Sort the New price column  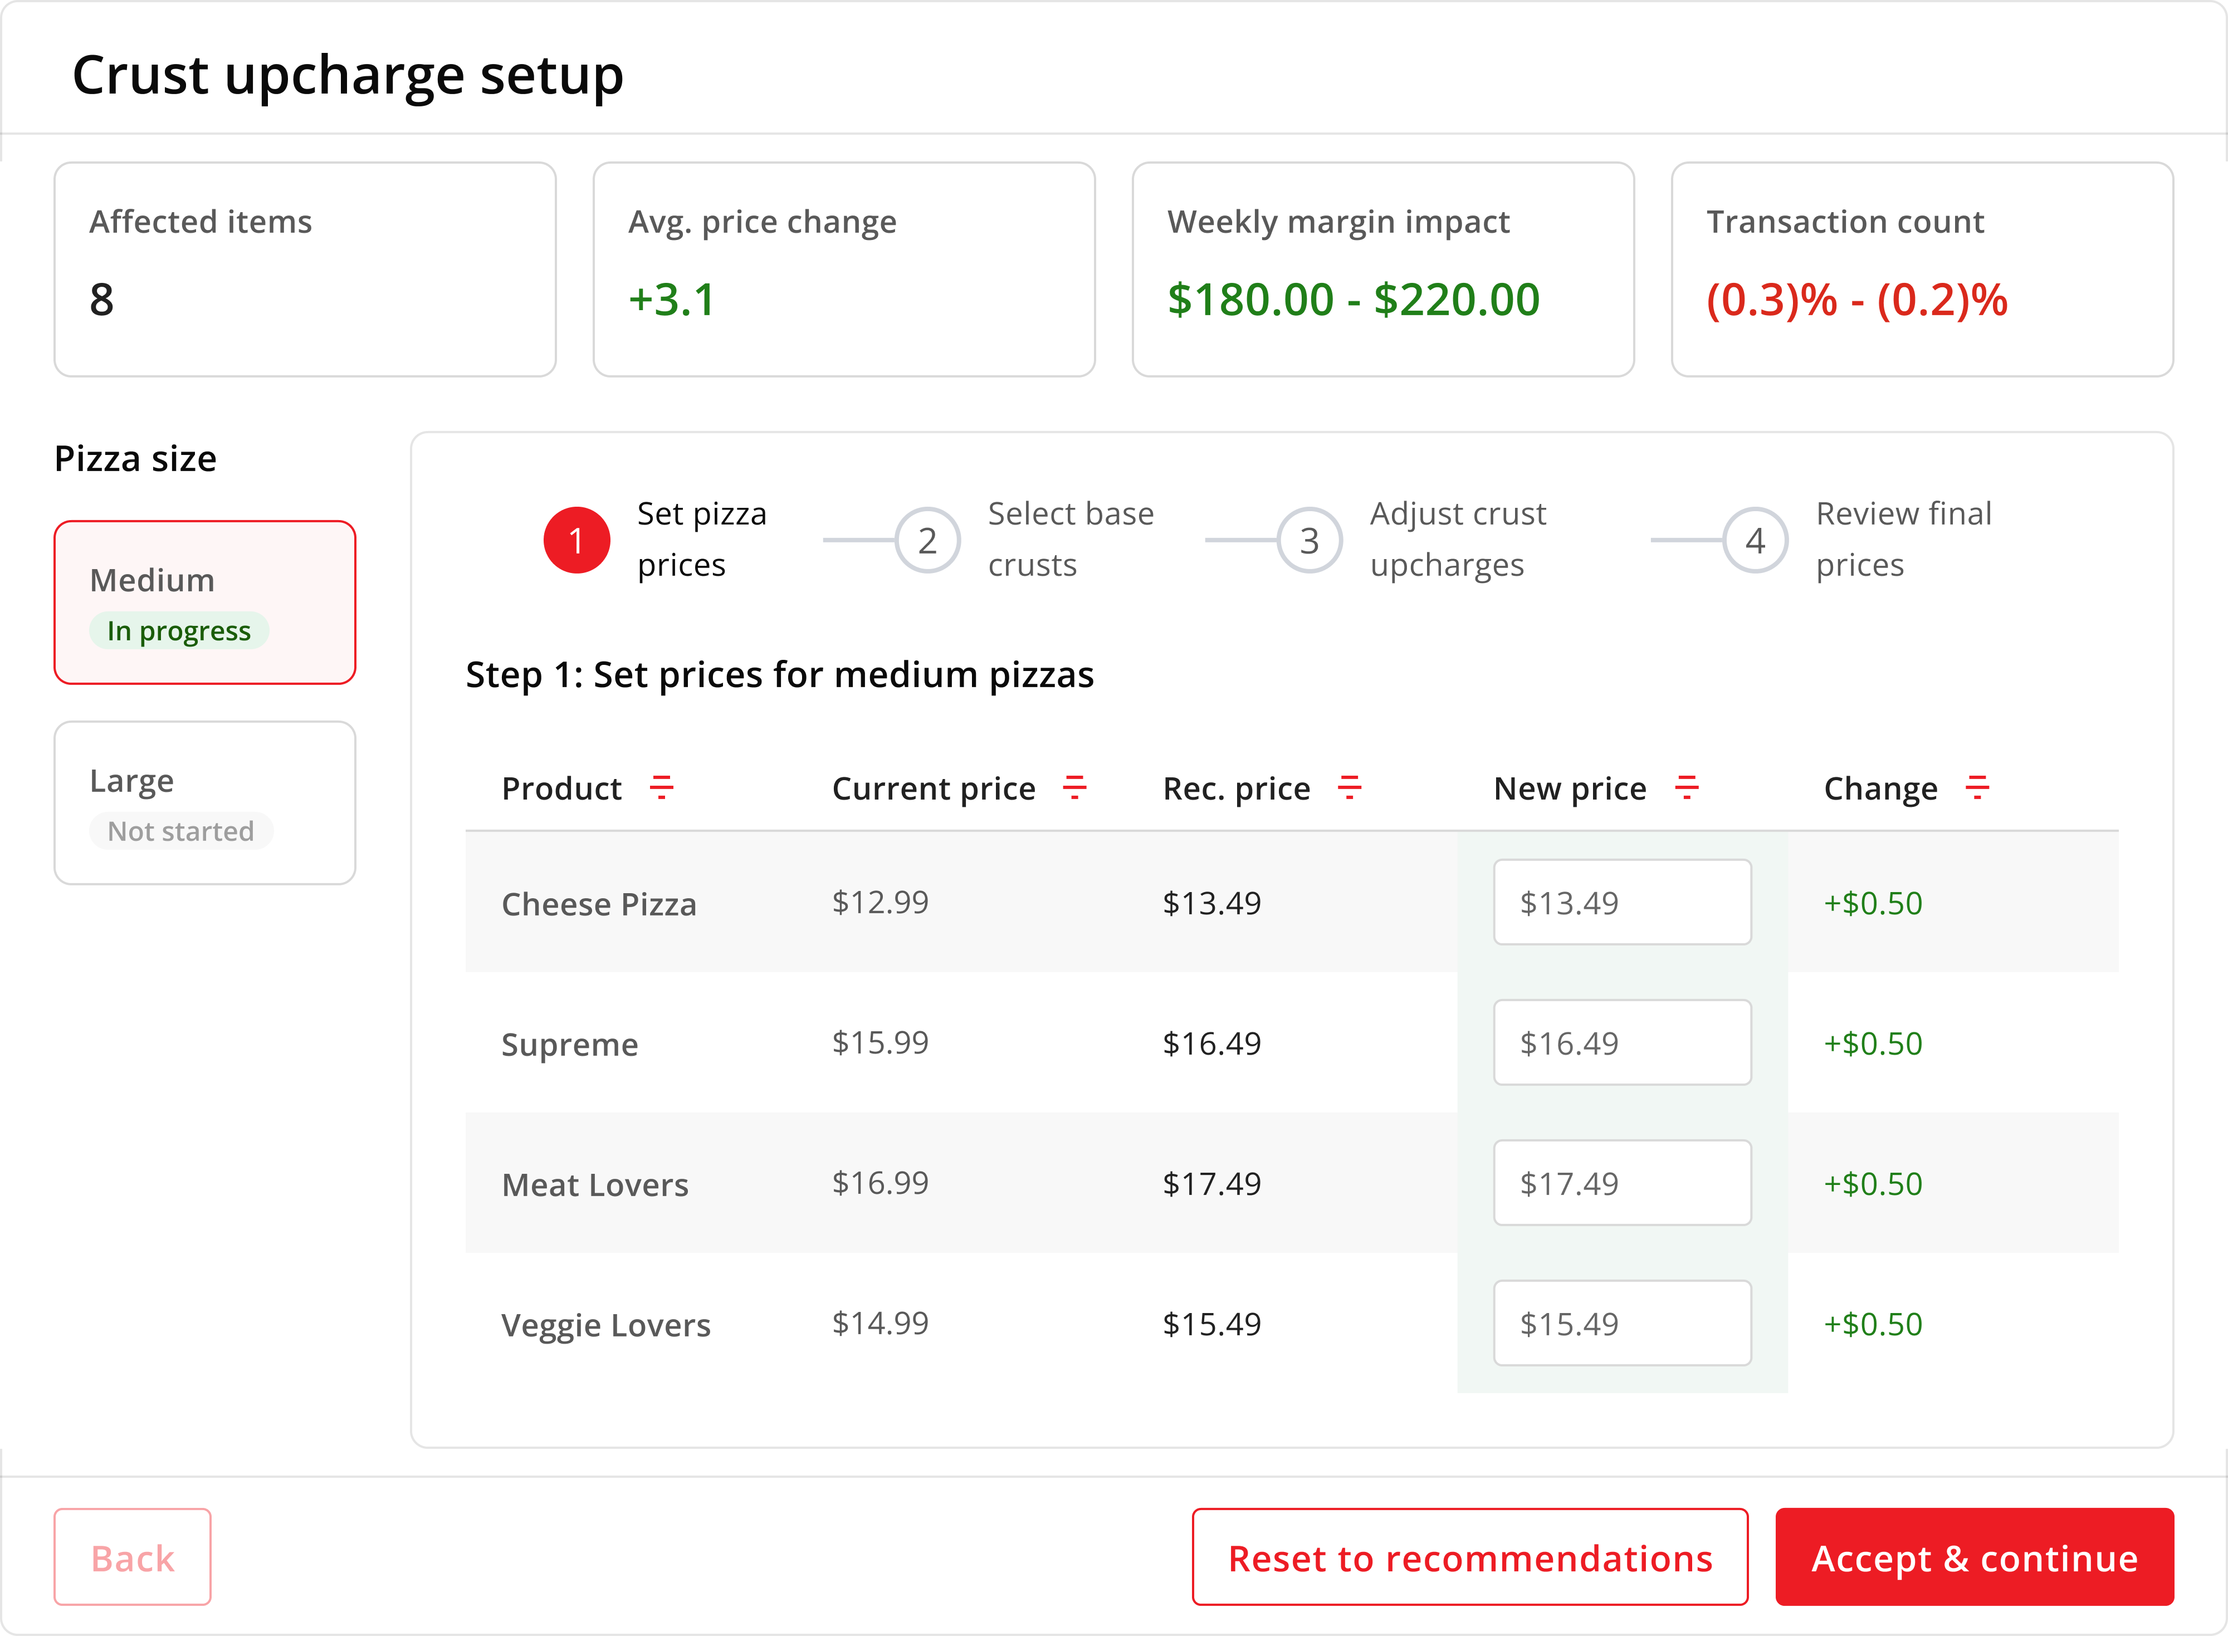(1686, 788)
